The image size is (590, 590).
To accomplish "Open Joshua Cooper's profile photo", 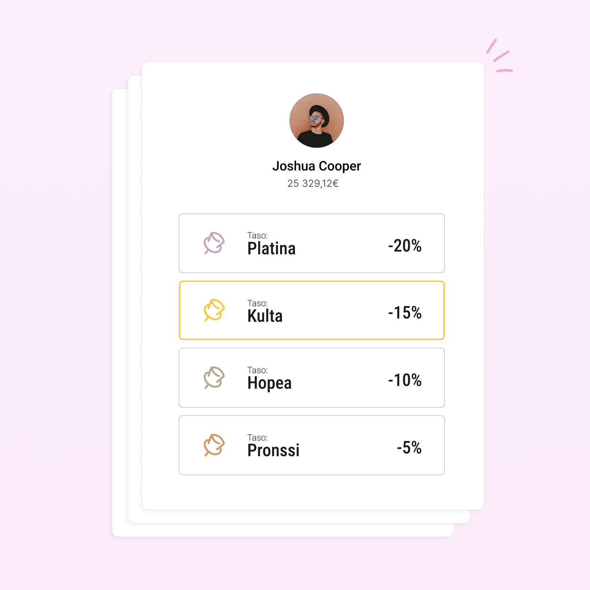I will [316, 121].
